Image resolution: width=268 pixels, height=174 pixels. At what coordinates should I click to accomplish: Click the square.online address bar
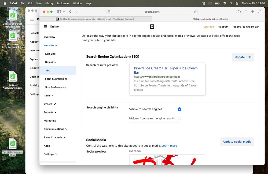(x=152, y=12)
